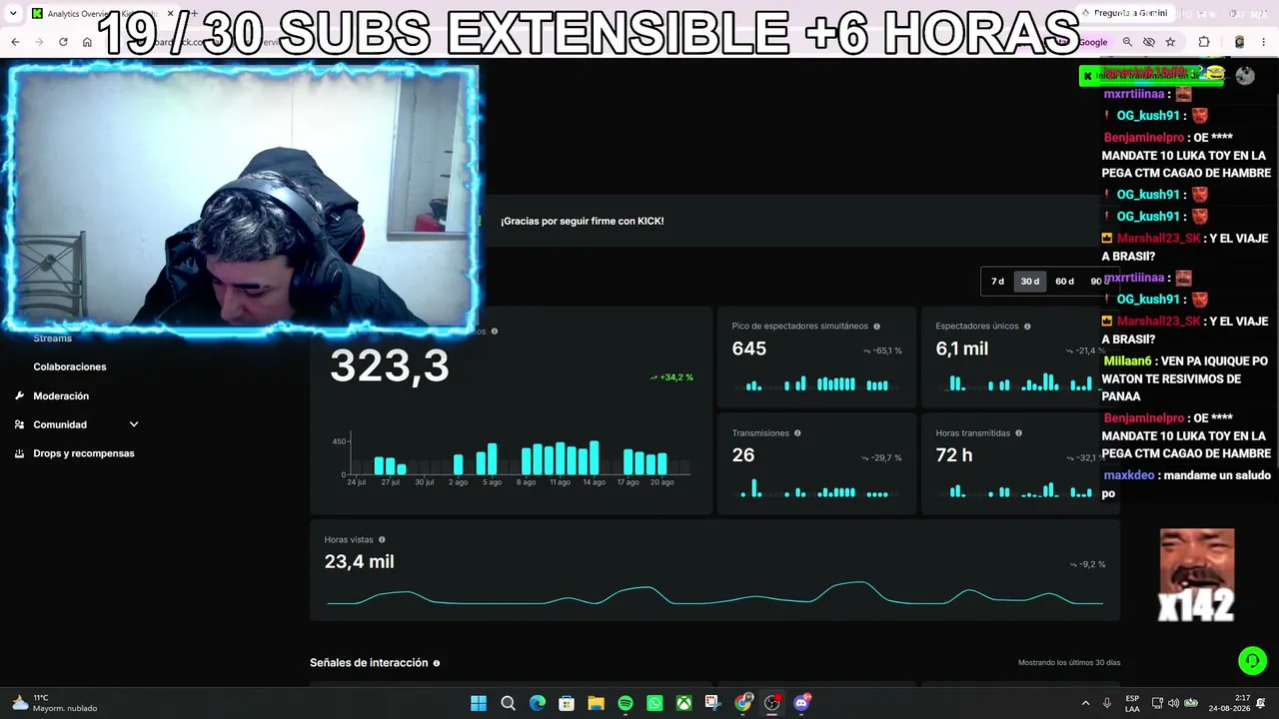Open the weather widget showing 11°C
This screenshot has height=719, width=1279.
point(55,703)
